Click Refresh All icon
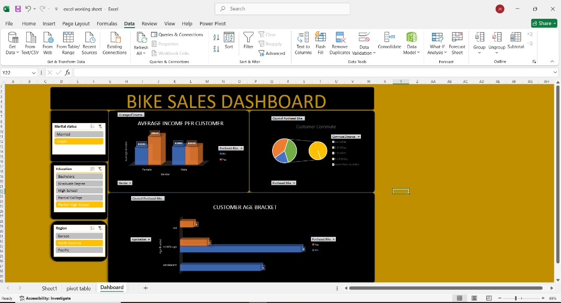Image resolution: width=561 pixels, height=303 pixels. 142,38
